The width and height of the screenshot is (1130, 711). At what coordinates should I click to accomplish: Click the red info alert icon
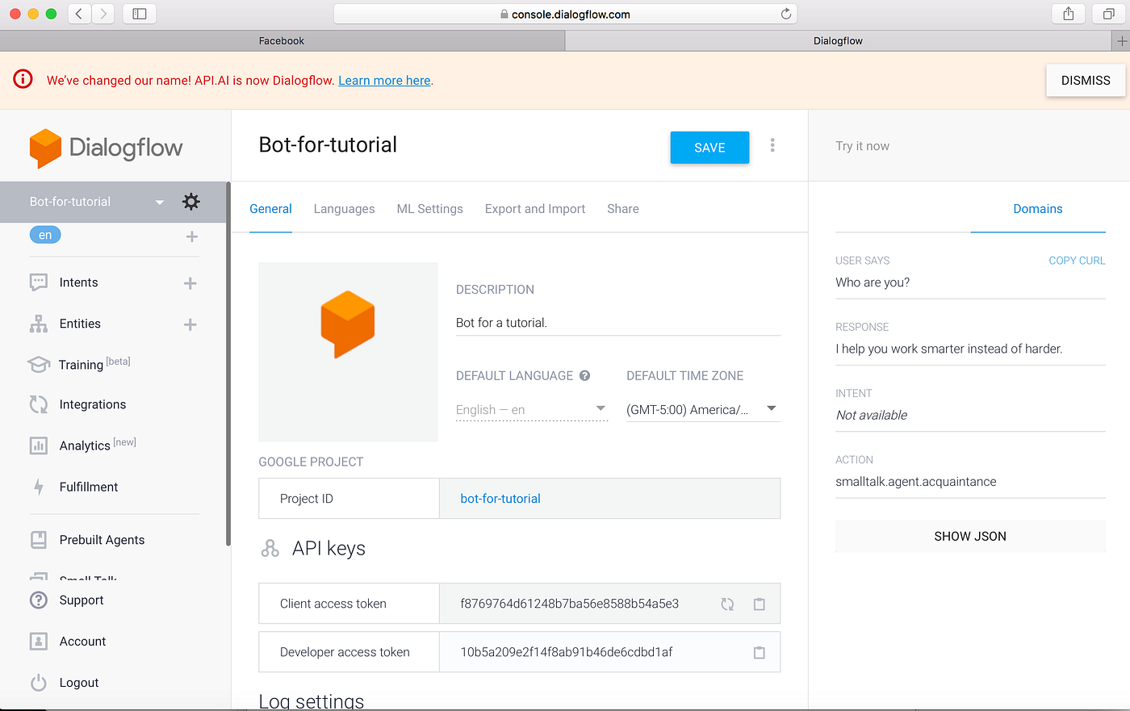coord(23,79)
